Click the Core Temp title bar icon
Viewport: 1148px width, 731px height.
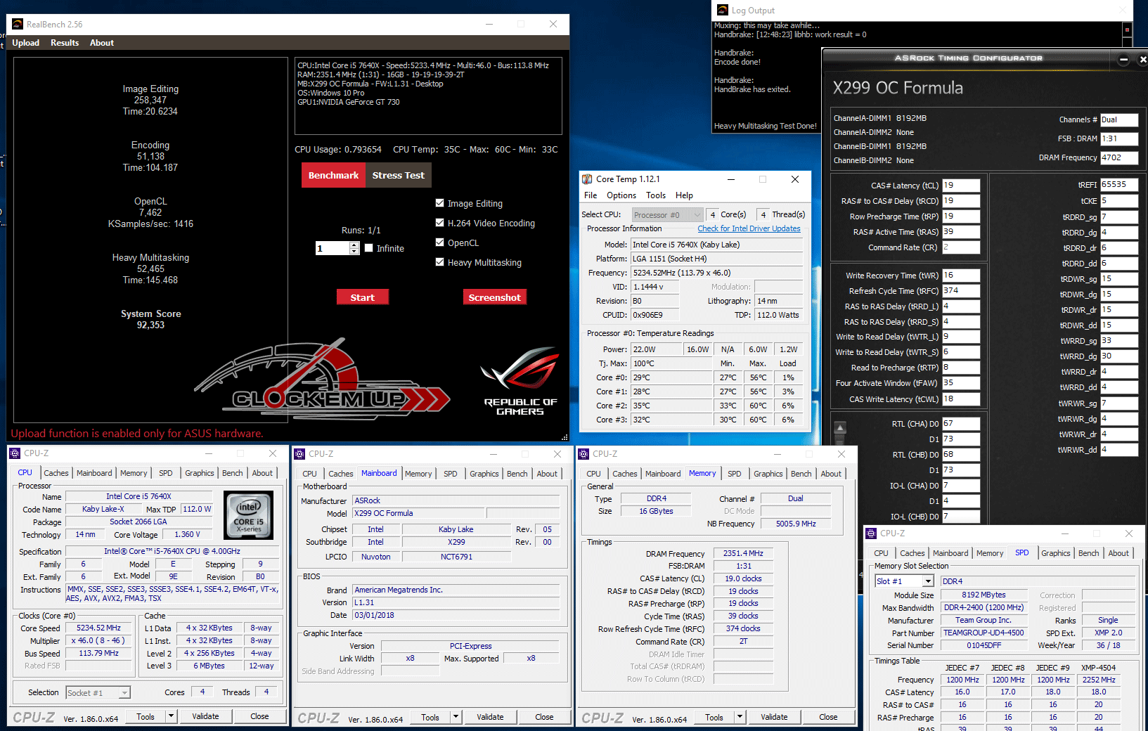(587, 179)
